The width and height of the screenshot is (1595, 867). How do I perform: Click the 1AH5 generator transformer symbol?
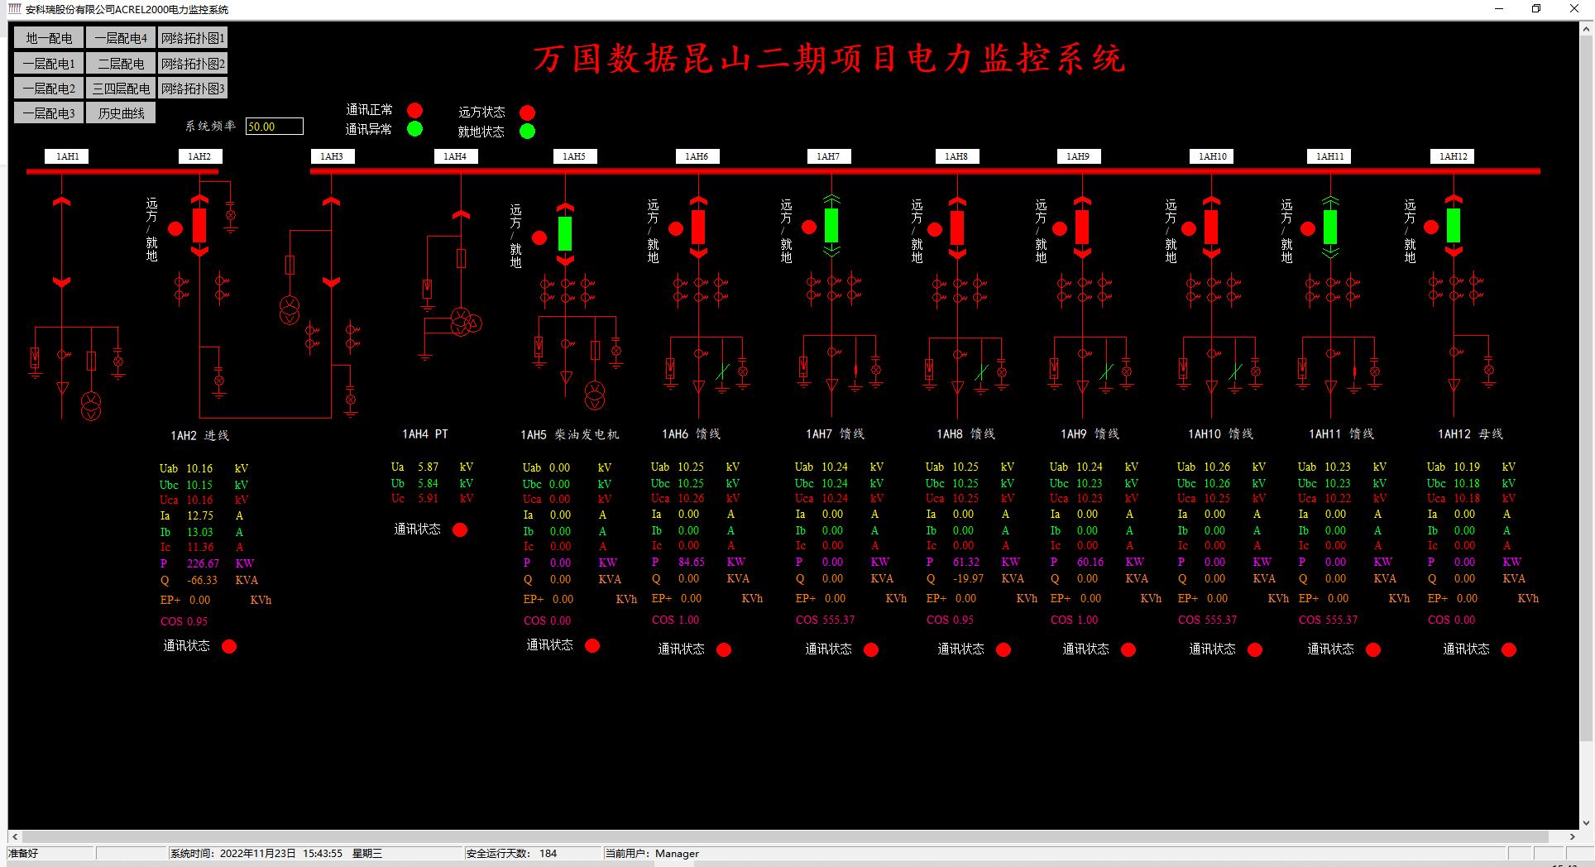tap(595, 395)
